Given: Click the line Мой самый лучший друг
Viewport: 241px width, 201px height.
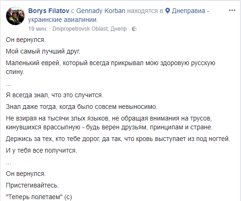Looking at the screenshot, I should tap(43, 51).
